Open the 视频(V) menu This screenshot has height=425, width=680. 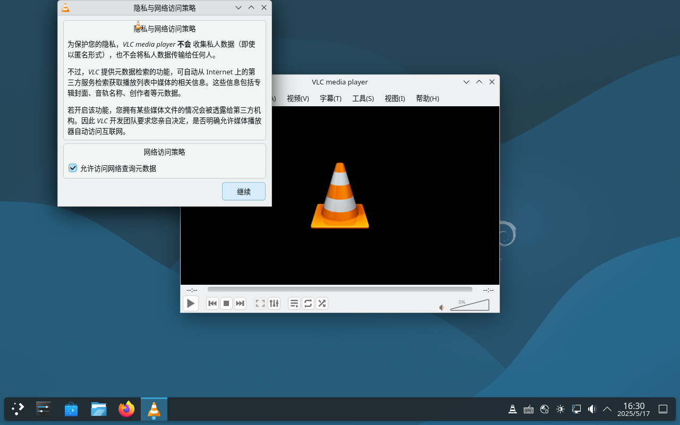(298, 98)
